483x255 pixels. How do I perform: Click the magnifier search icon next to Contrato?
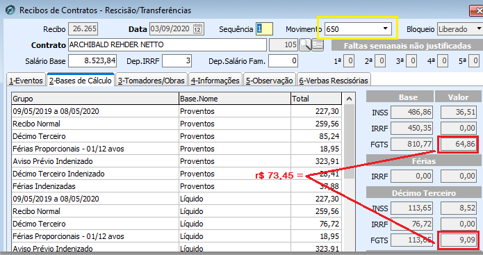point(305,45)
